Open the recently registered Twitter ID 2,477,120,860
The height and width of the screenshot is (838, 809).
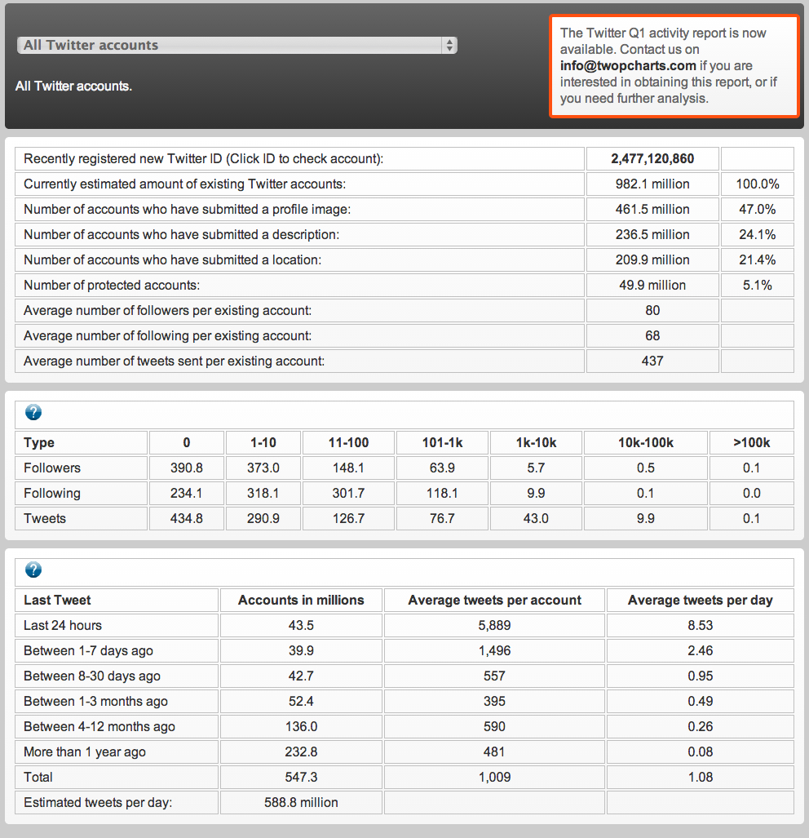coord(652,159)
